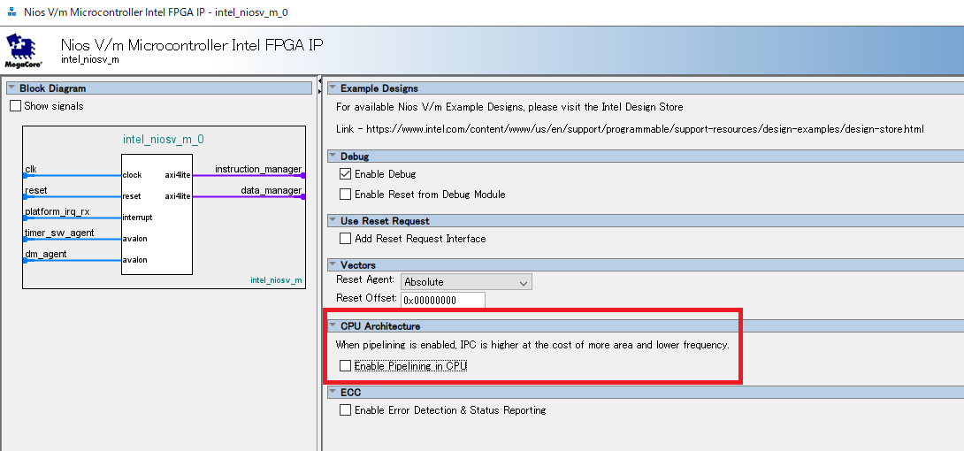Collapse the Block Diagram panel
Viewport: 964px width, 451px height.
click(x=11, y=88)
